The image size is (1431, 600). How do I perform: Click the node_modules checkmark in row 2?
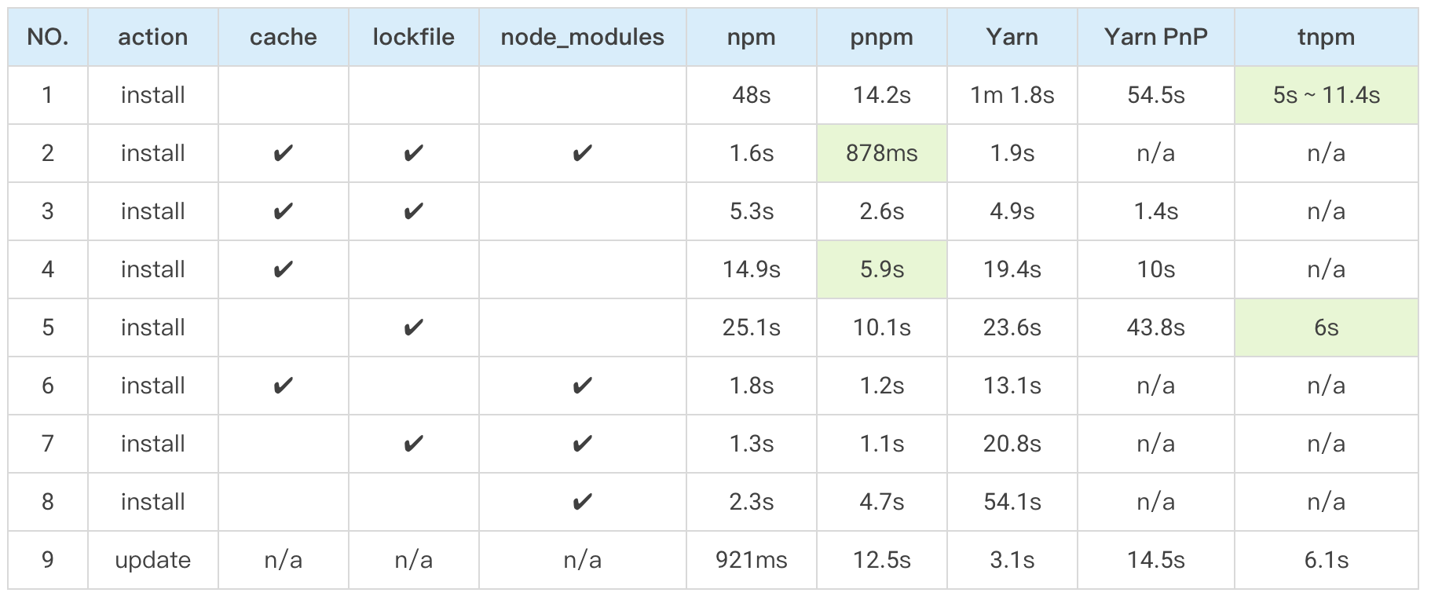(582, 153)
